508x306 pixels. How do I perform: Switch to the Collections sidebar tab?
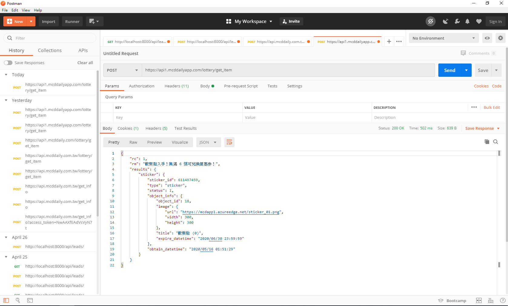[x=50, y=50]
